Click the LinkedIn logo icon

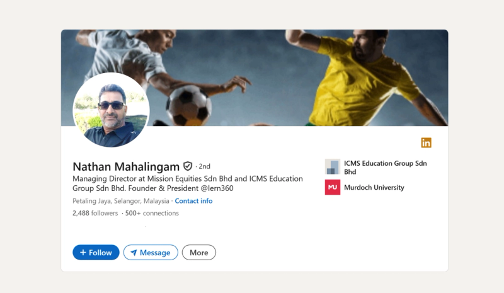427,142
